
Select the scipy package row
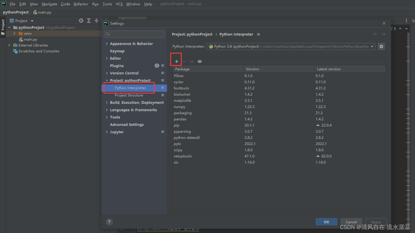[279, 150]
